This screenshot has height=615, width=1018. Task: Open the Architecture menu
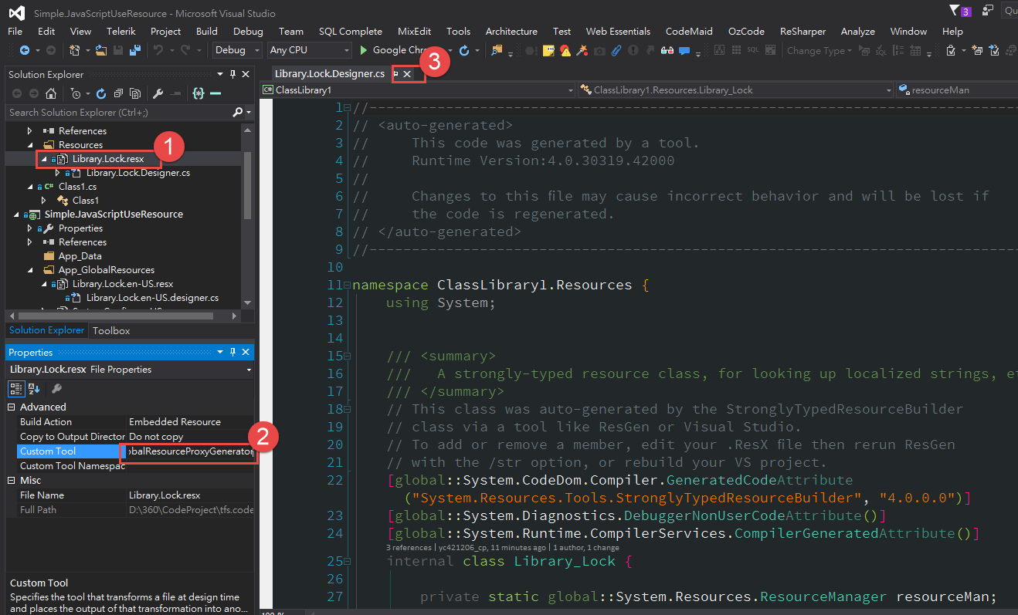click(x=511, y=31)
